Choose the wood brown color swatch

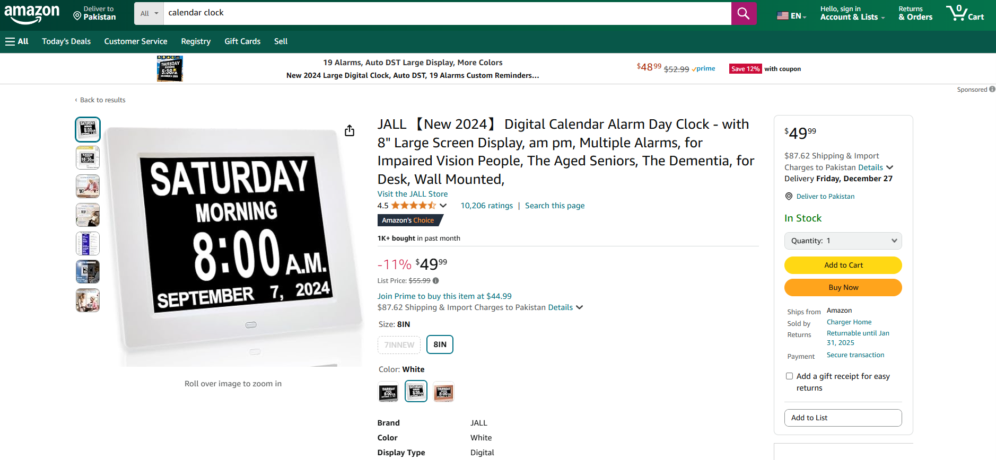pos(443,392)
